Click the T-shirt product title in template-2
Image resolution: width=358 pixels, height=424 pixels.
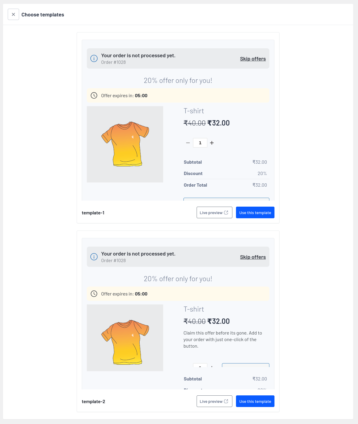(194, 309)
